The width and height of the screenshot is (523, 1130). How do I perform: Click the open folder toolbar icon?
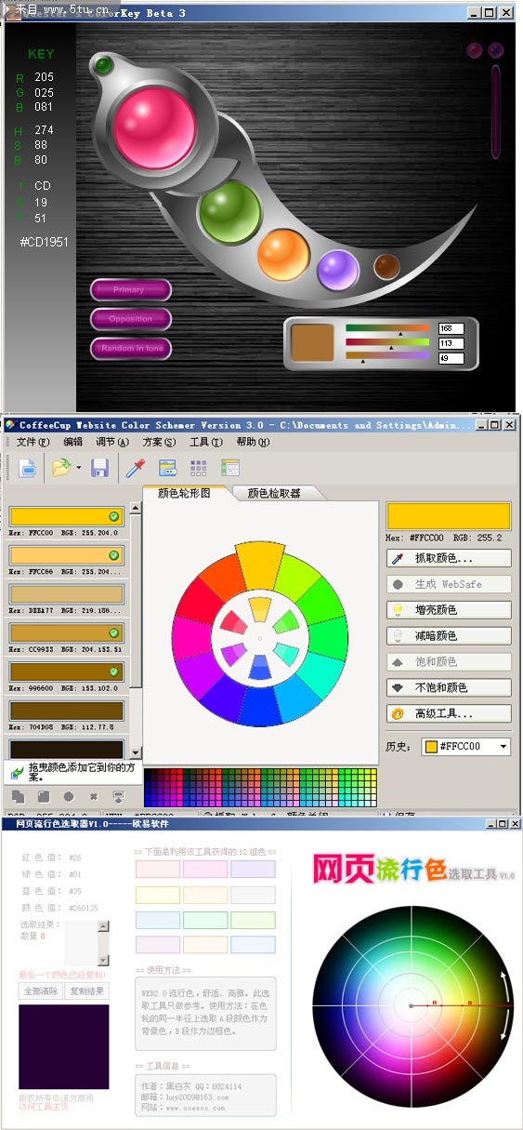coord(61,469)
